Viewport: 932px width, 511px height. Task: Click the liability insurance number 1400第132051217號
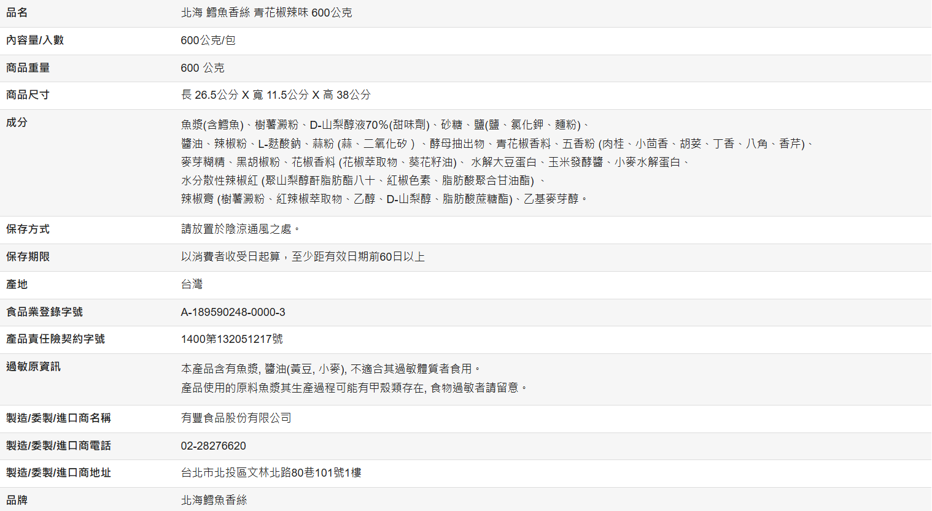pos(231,339)
